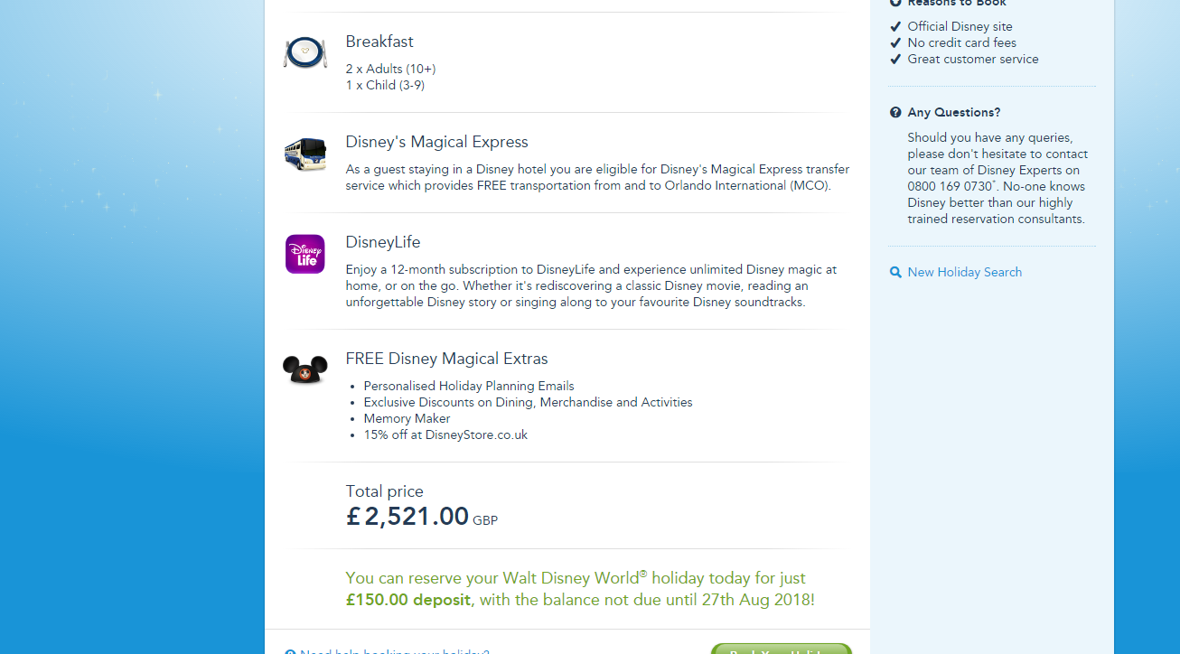Click the Any Questions? heading
Viewport: 1180px width, 654px height.
coord(954,113)
